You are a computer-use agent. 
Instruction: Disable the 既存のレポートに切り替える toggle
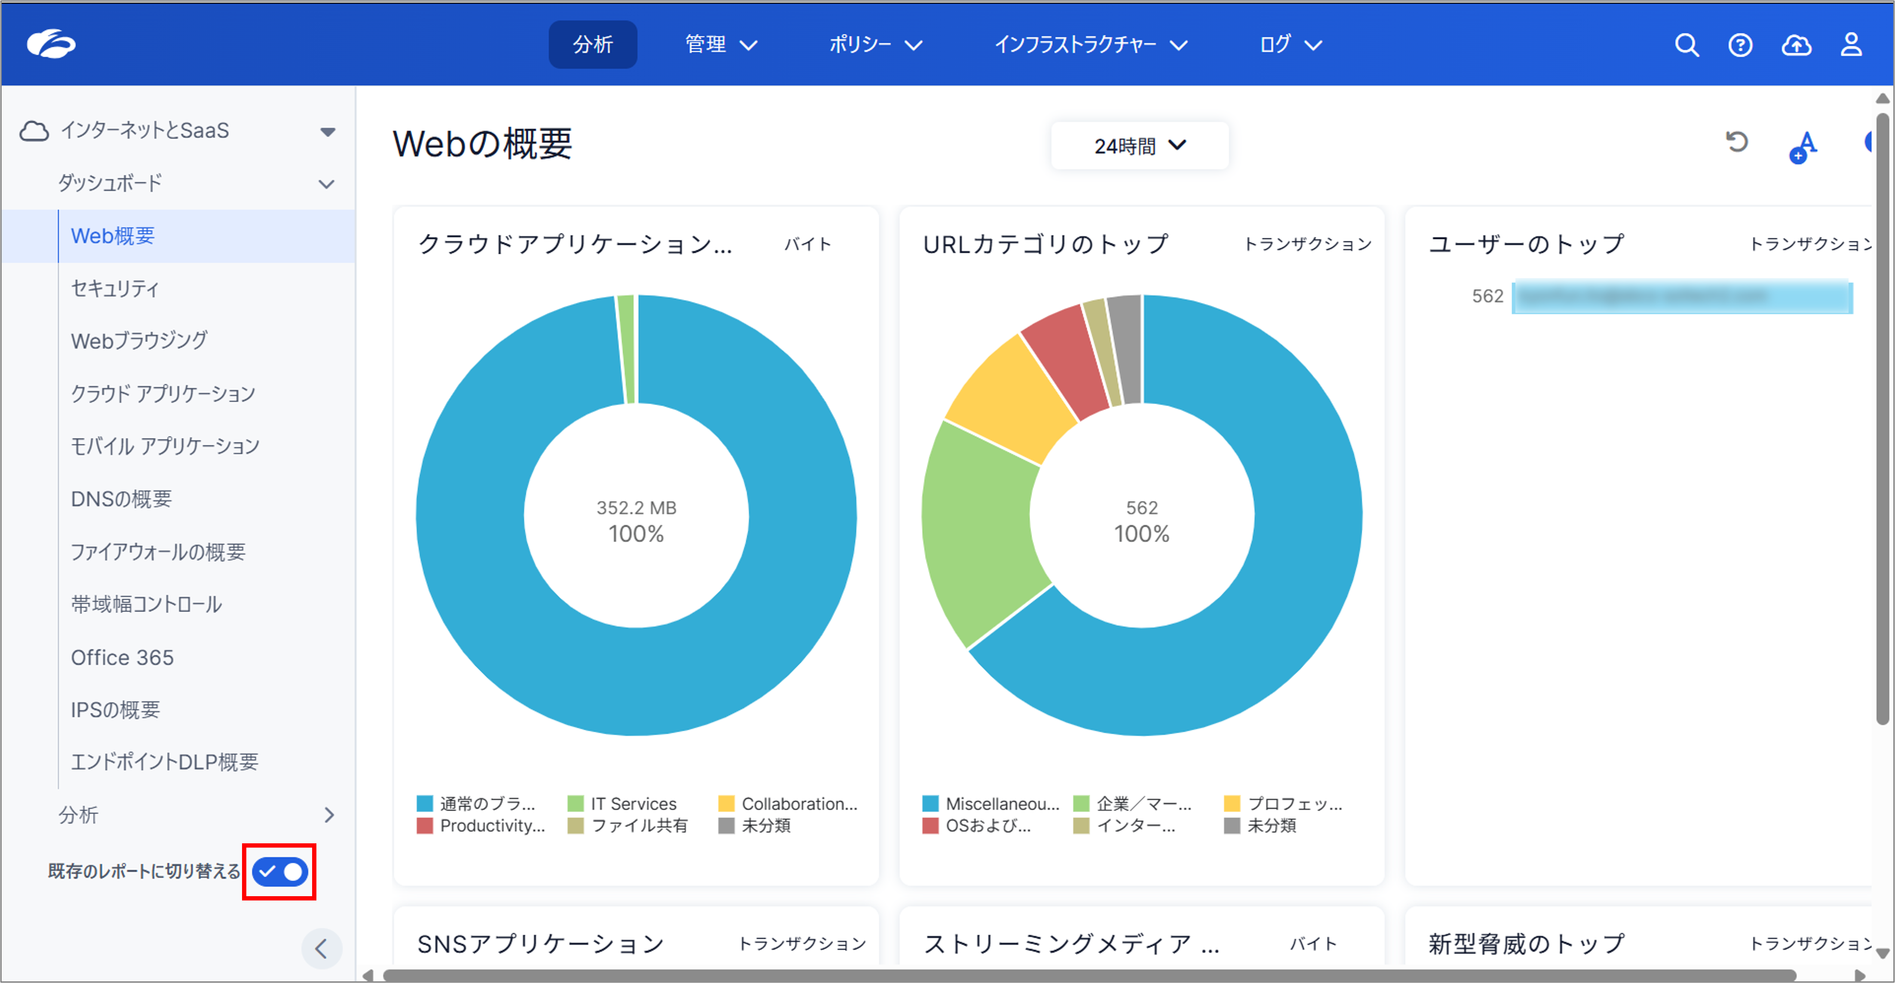(x=279, y=871)
